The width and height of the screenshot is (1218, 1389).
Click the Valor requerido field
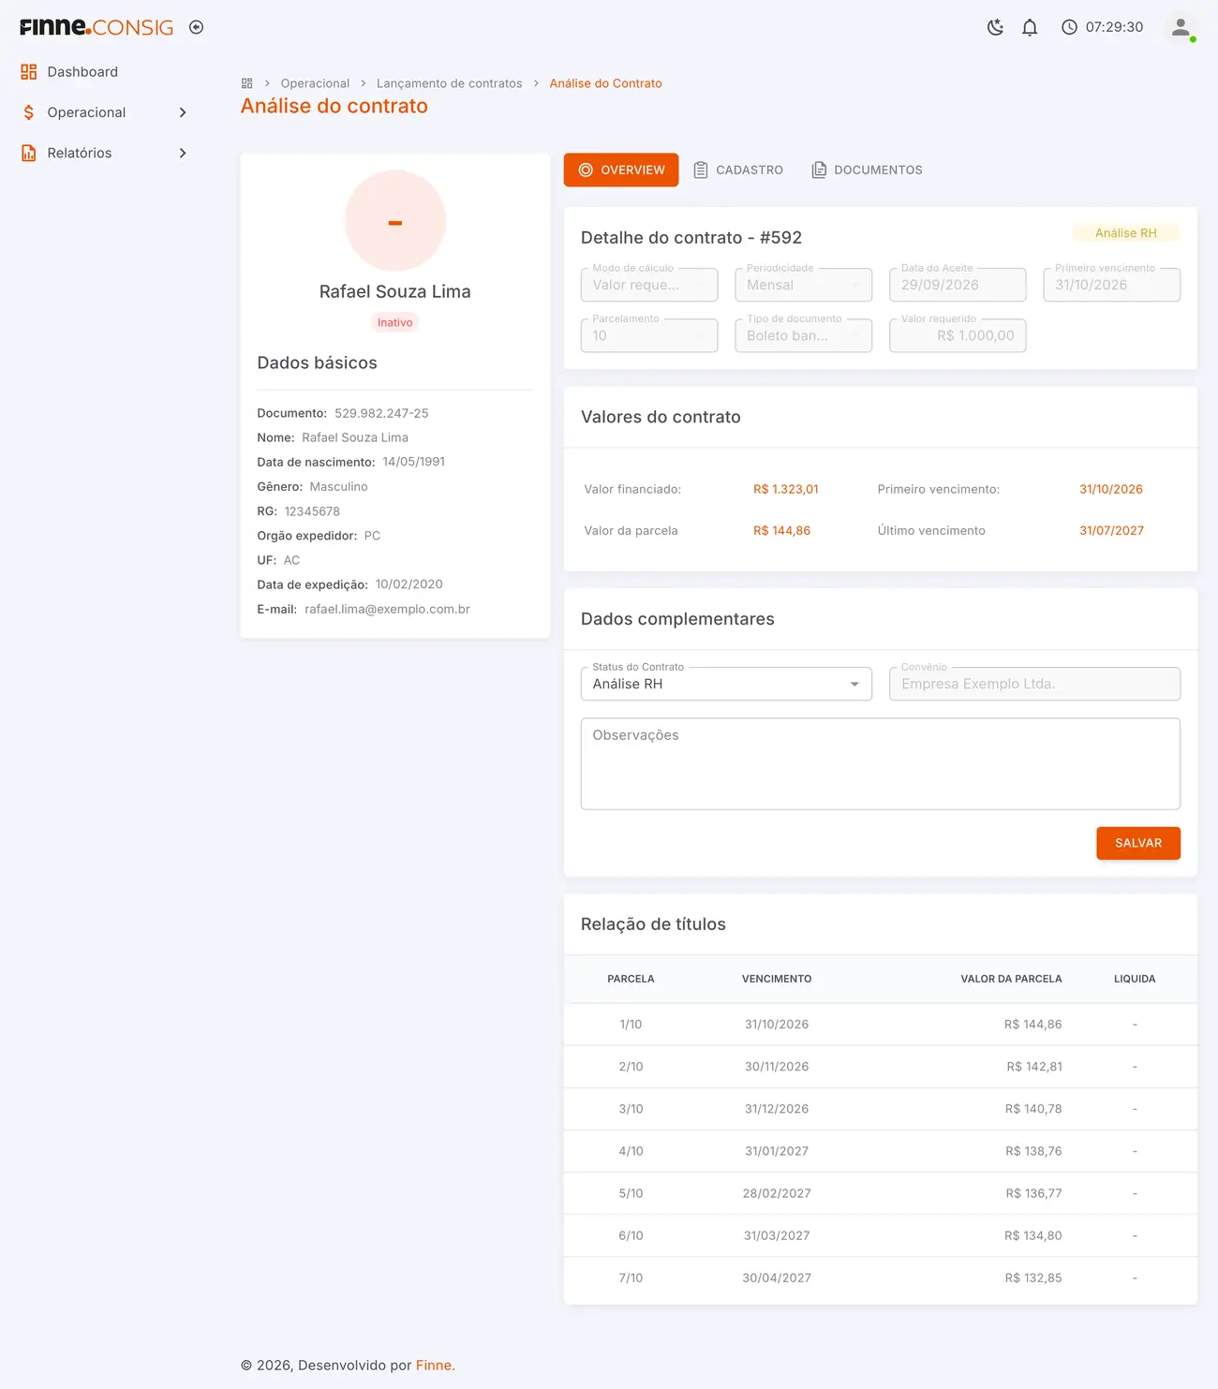pos(958,335)
